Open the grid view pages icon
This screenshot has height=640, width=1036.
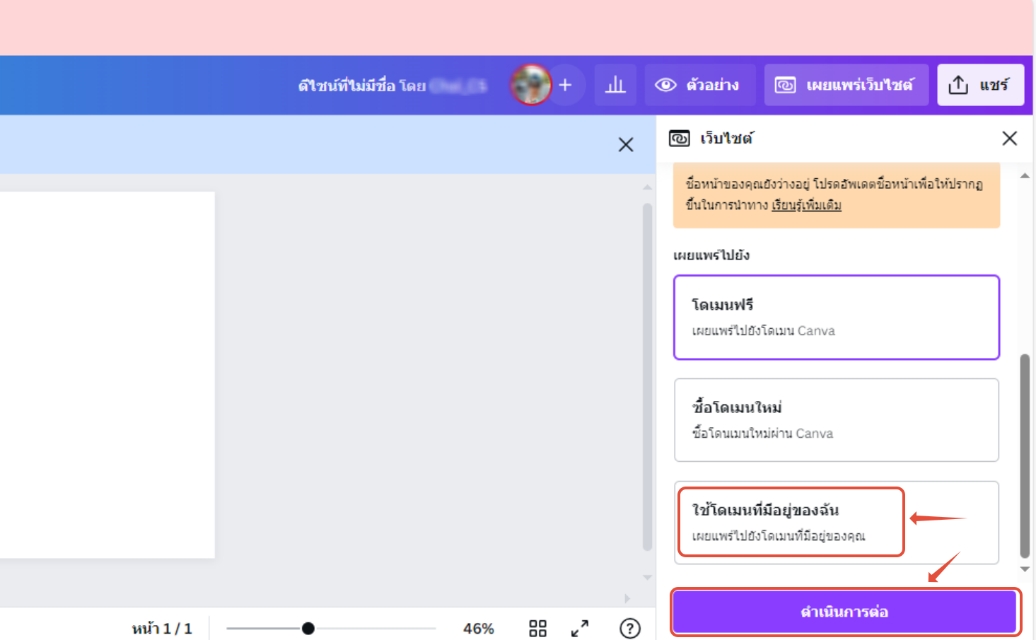click(x=537, y=628)
